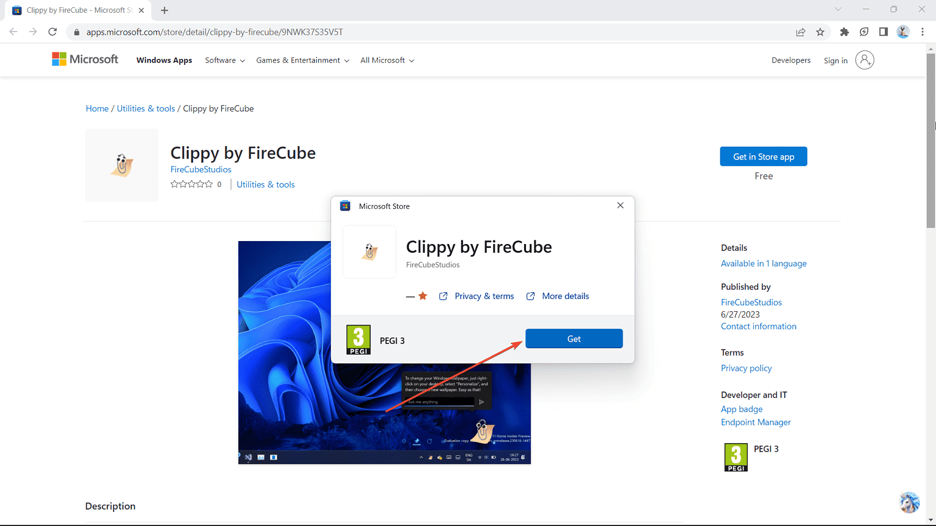The width and height of the screenshot is (936, 526).
Task: Expand the Software dropdown
Action: (x=224, y=60)
